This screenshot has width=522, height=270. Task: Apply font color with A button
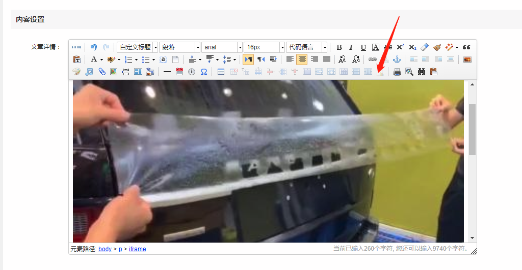tap(94, 59)
